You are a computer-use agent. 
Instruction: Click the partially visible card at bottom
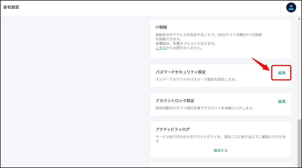pos(220,165)
